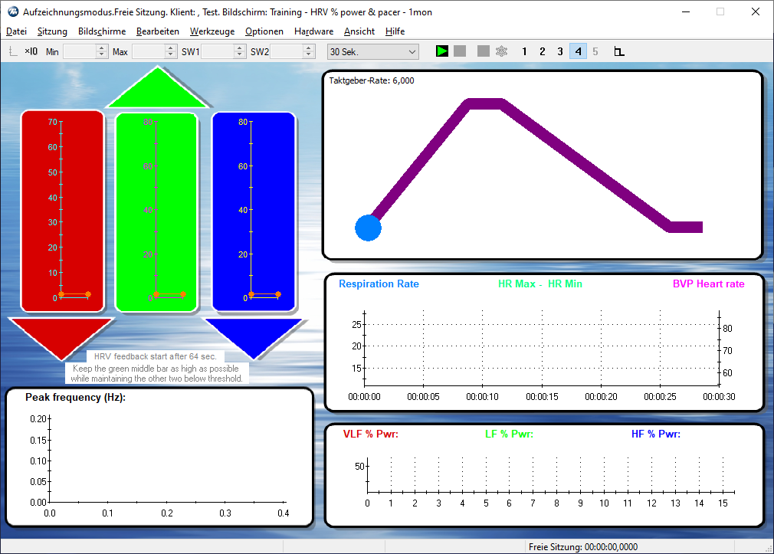This screenshot has height=554, width=774.
Task: Click Freie Sitzung timer in status bar
Action: [x=583, y=547]
